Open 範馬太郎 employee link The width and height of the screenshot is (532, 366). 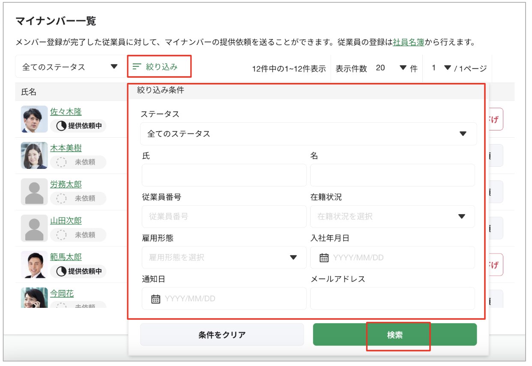pos(66,257)
